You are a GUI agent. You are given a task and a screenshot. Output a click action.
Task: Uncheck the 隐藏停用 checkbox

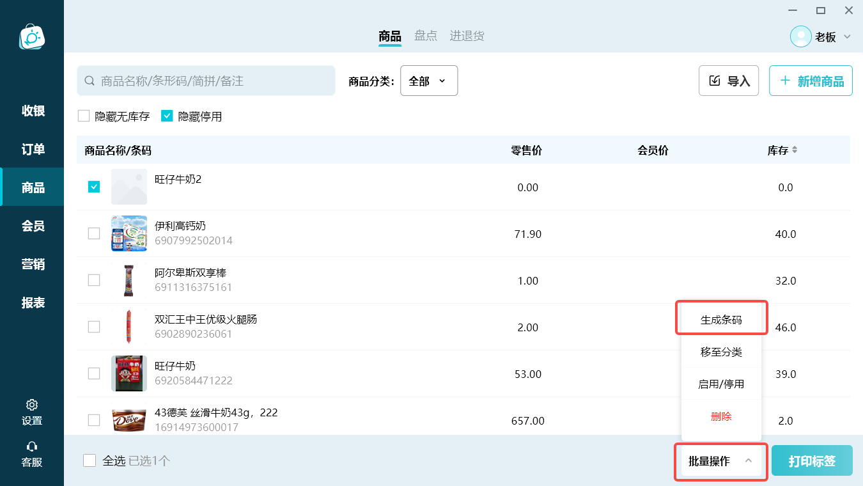tap(167, 116)
